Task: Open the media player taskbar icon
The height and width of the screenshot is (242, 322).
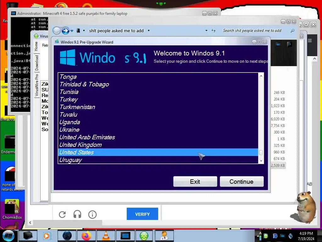Action: click(x=47, y=236)
